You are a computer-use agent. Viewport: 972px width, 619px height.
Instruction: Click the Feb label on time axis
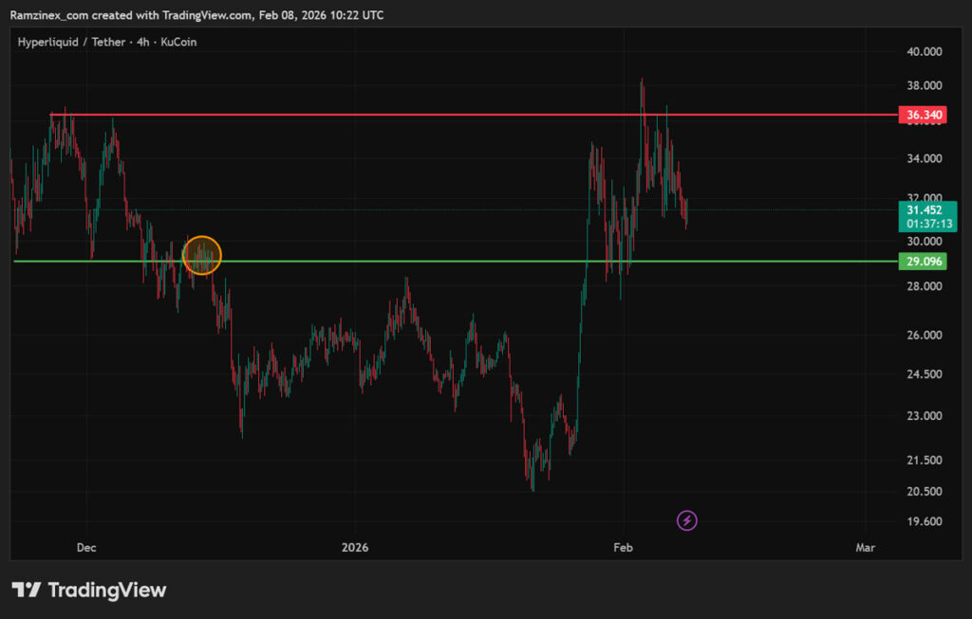tap(623, 548)
